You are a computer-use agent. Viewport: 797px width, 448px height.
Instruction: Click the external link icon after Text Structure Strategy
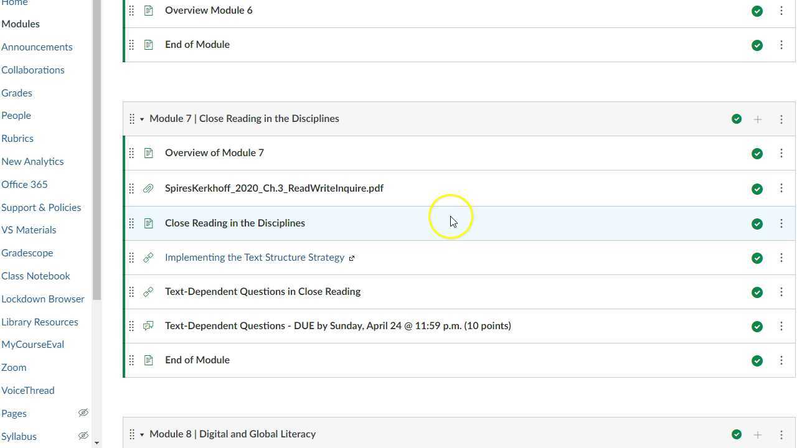tap(352, 258)
